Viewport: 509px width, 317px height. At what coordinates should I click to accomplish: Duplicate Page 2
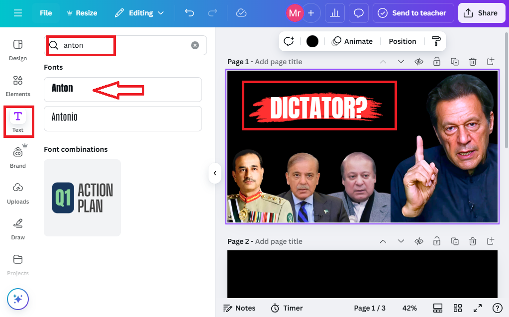pos(455,241)
